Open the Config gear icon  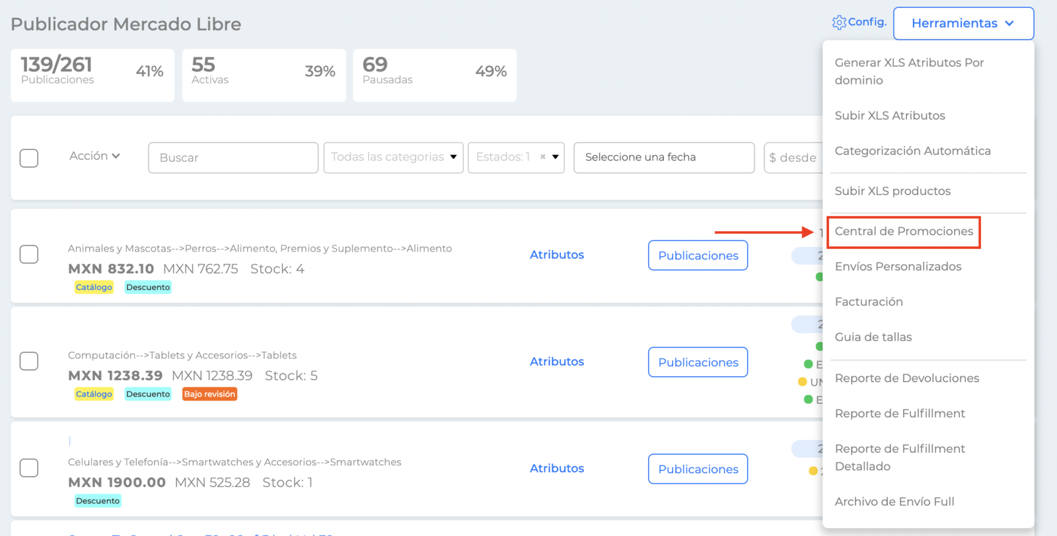839,22
